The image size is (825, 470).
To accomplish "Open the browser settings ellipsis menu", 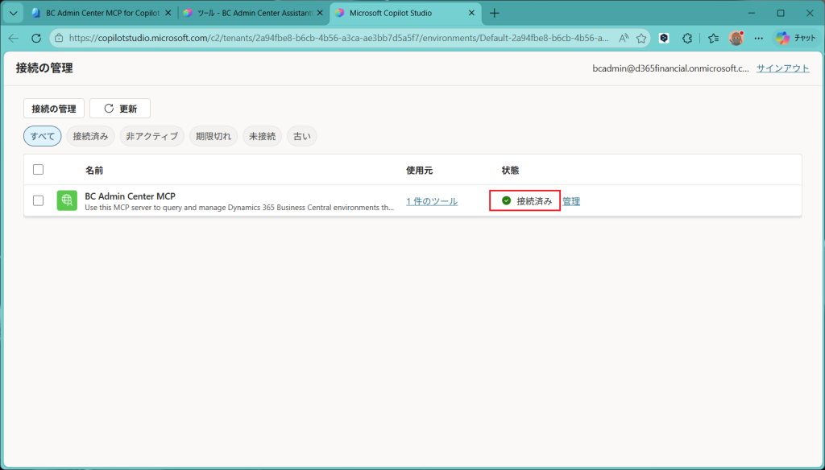I will [758, 38].
